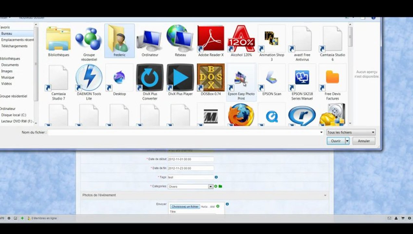Click 0 Membres en ligne link
Image resolution: width=413 pixels, height=234 pixels.
click(43, 218)
